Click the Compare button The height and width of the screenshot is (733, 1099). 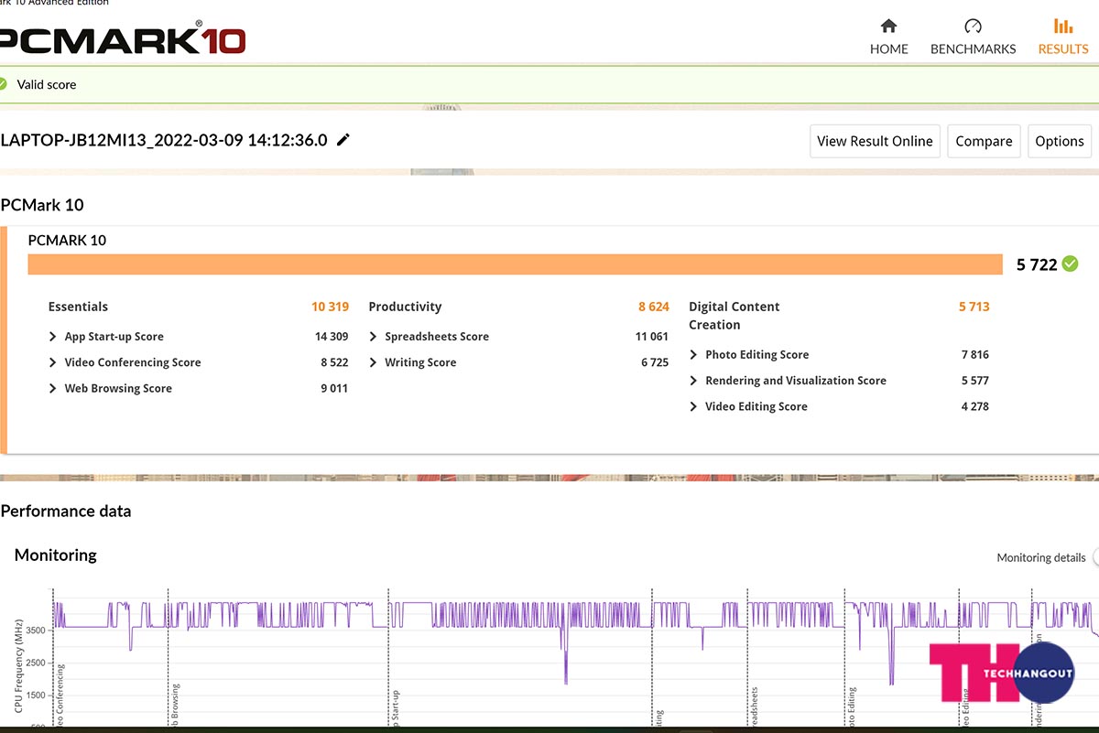(984, 141)
